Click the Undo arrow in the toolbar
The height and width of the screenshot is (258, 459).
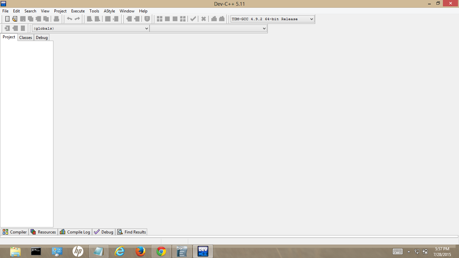(69, 19)
